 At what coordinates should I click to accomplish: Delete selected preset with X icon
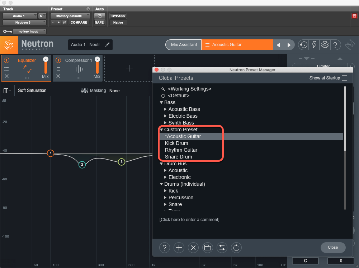(193, 248)
